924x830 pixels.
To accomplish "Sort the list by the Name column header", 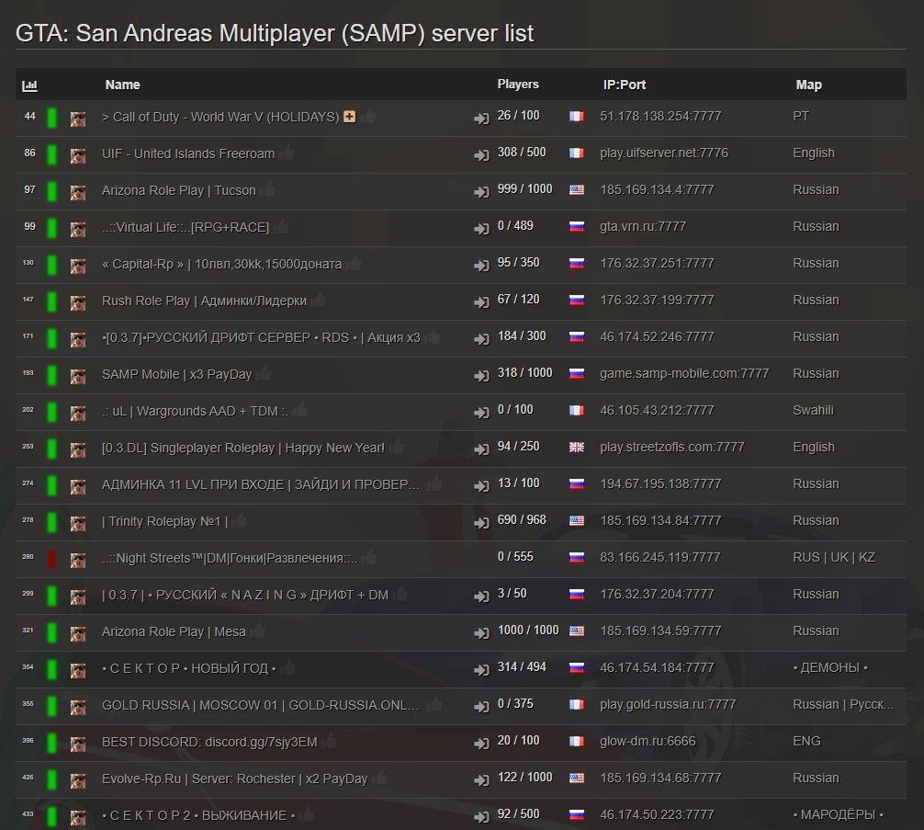I will click(x=122, y=85).
